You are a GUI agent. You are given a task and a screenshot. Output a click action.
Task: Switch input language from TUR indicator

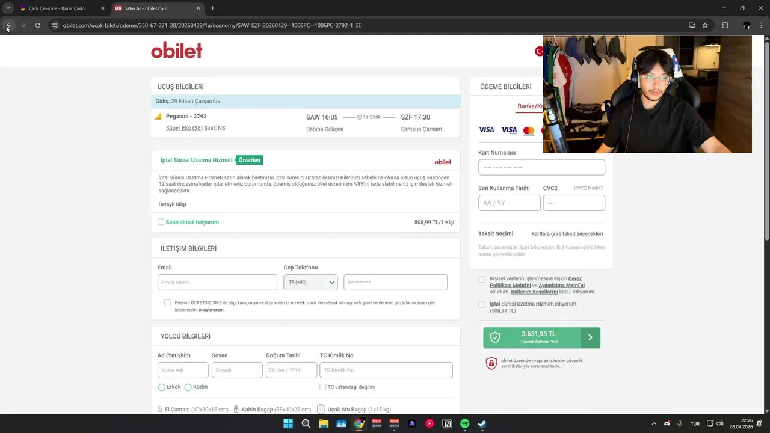695,424
